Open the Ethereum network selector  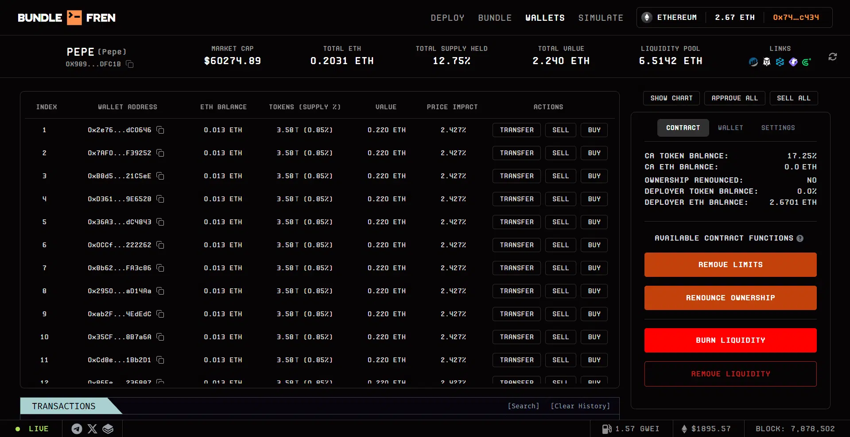(669, 17)
